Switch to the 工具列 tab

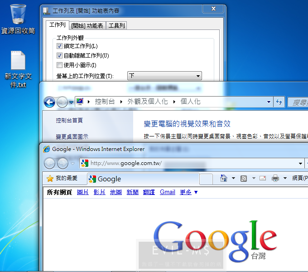pos(116,25)
